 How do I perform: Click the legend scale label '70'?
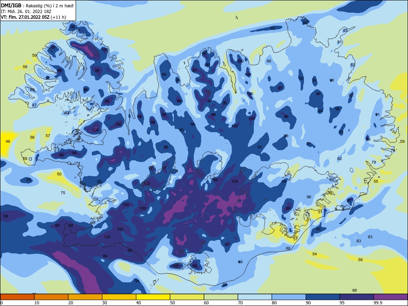click(x=240, y=303)
